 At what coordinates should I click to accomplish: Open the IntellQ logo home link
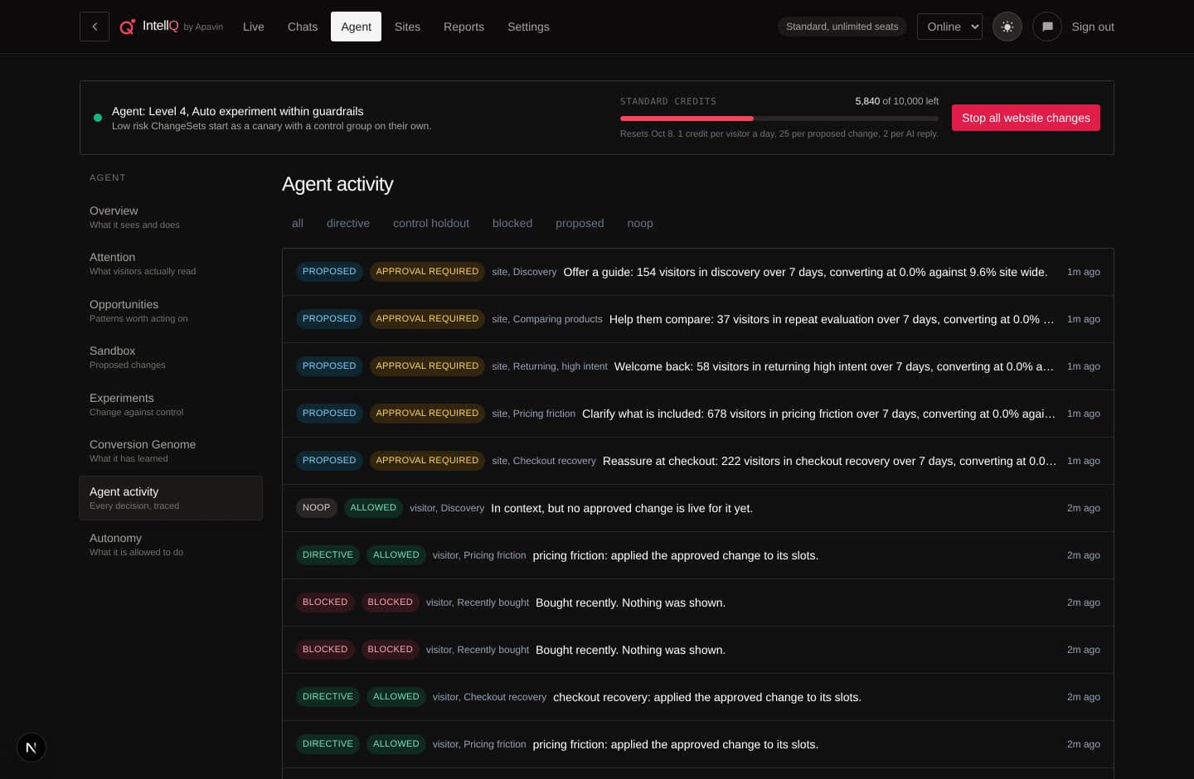click(172, 27)
